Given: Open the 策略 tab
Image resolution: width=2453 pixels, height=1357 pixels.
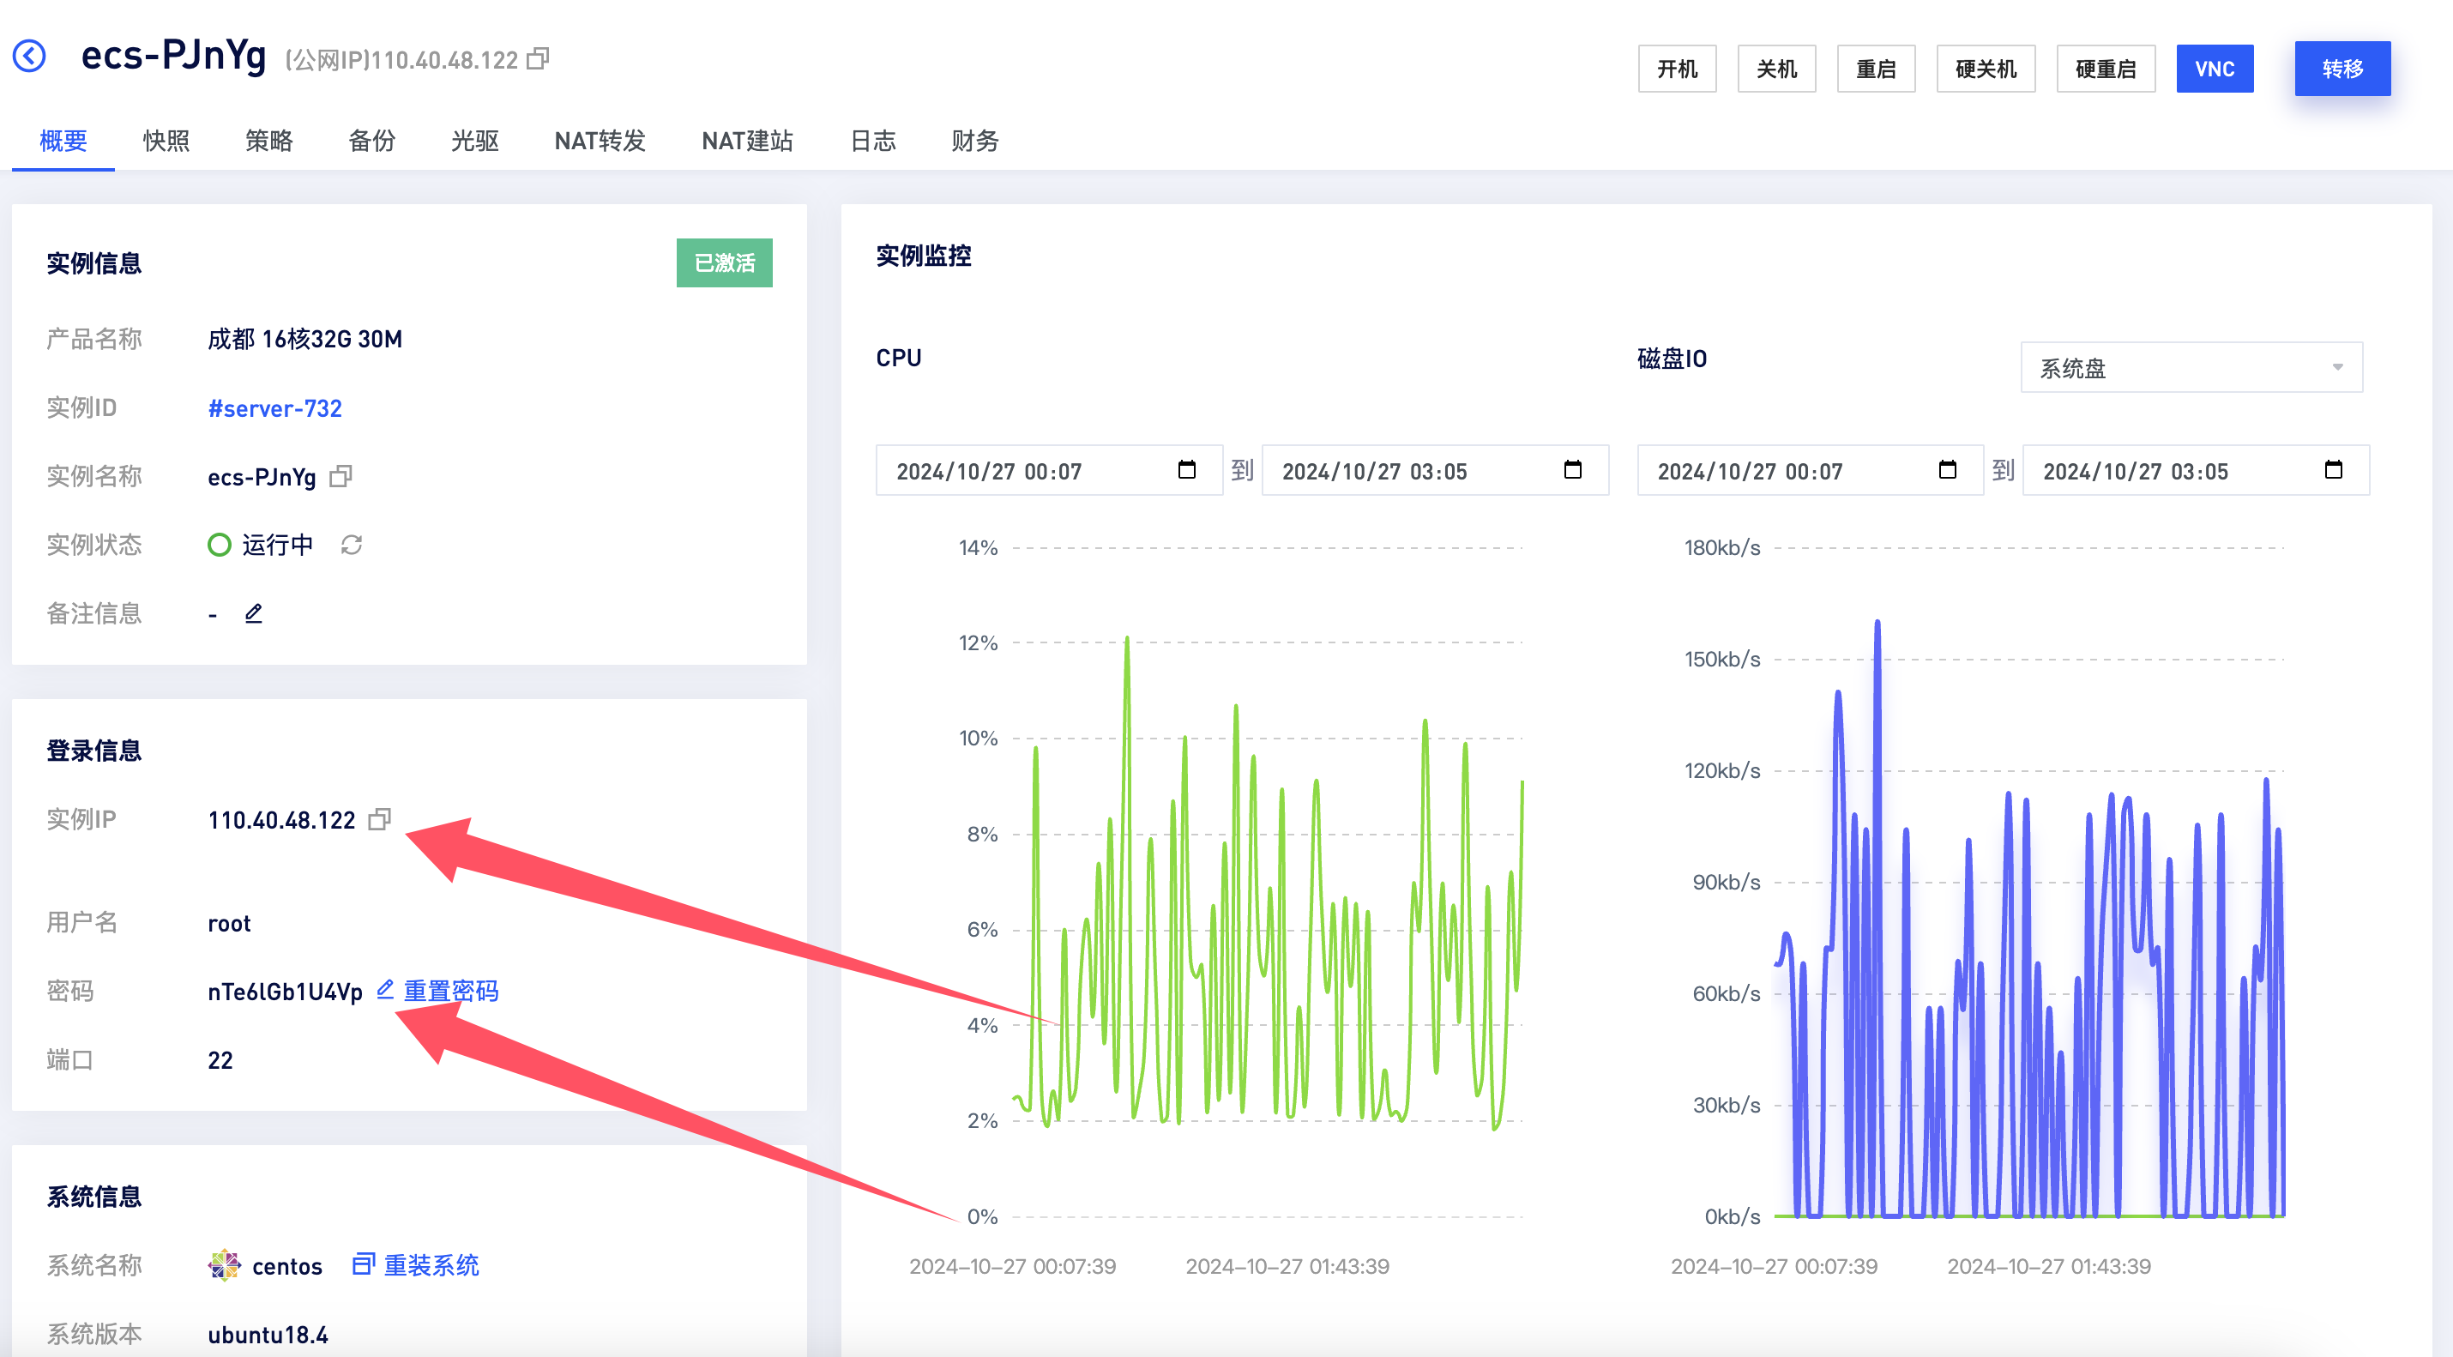Looking at the screenshot, I should tap(268, 141).
